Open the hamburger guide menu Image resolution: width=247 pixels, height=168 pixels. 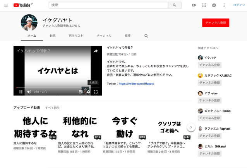point(6,5)
